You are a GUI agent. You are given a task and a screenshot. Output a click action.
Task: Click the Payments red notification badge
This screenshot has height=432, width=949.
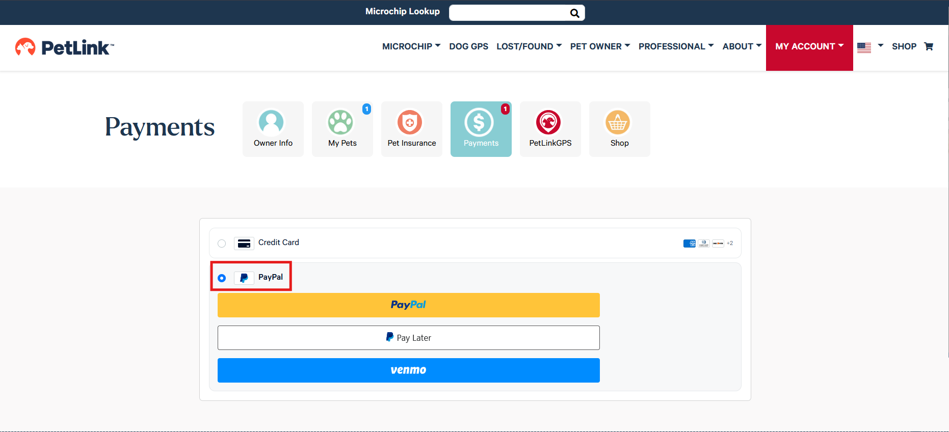(505, 109)
